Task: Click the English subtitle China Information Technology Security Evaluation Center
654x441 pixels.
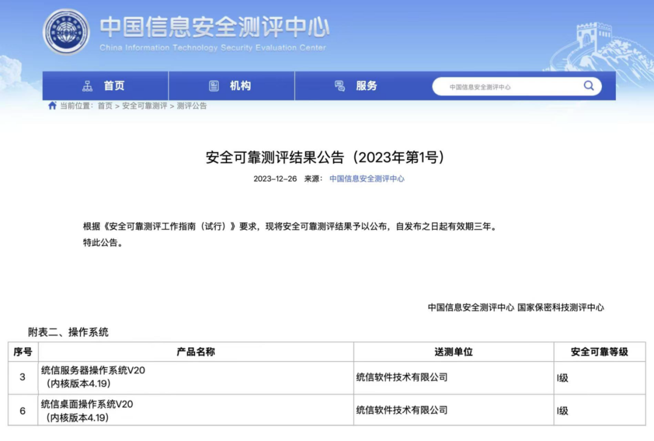Action: 213,48
